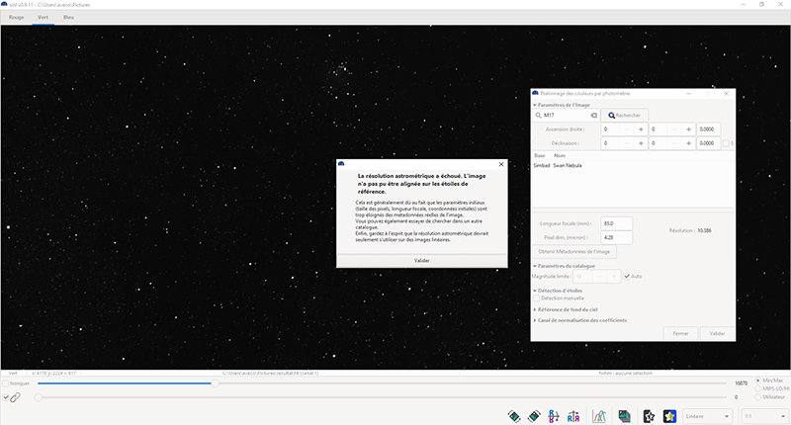791x425 pixels.
Task: Toggle the Tronquer checkbox
Action: 6,383
